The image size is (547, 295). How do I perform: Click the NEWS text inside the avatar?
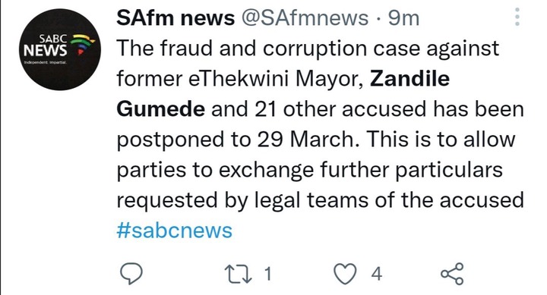coord(45,51)
